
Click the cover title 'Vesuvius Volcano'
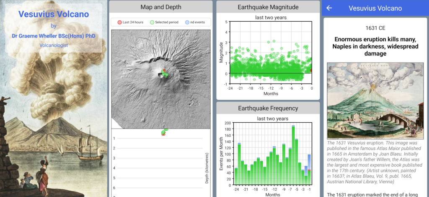pos(54,14)
